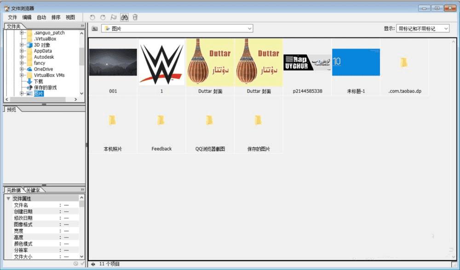The width and height of the screenshot is (460, 270).
Task: Click the 预览 panel tab
Action: tap(12, 110)
